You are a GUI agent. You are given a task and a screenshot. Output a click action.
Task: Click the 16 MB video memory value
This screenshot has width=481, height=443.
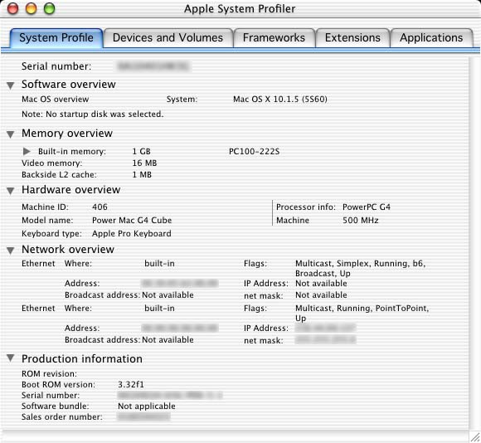click(x=144, y=163)
